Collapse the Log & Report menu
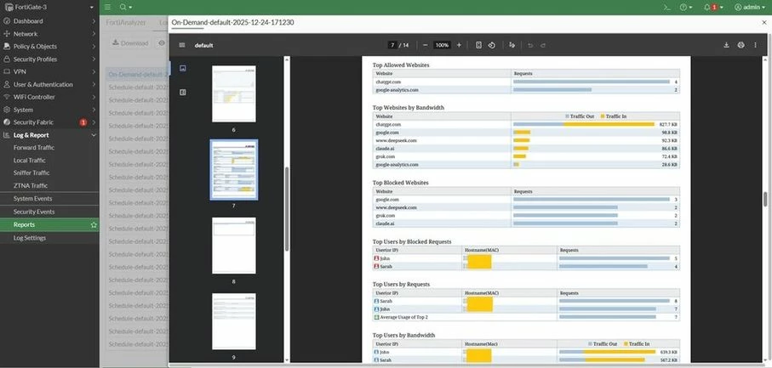Viewport: 772px width, 368px height. pos(49,135)
